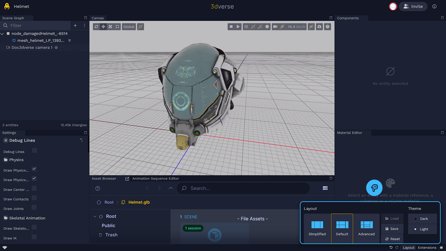The width and height of the screenshot is (446, 251).
Task: Click the play simulation button
Action: 238,27
